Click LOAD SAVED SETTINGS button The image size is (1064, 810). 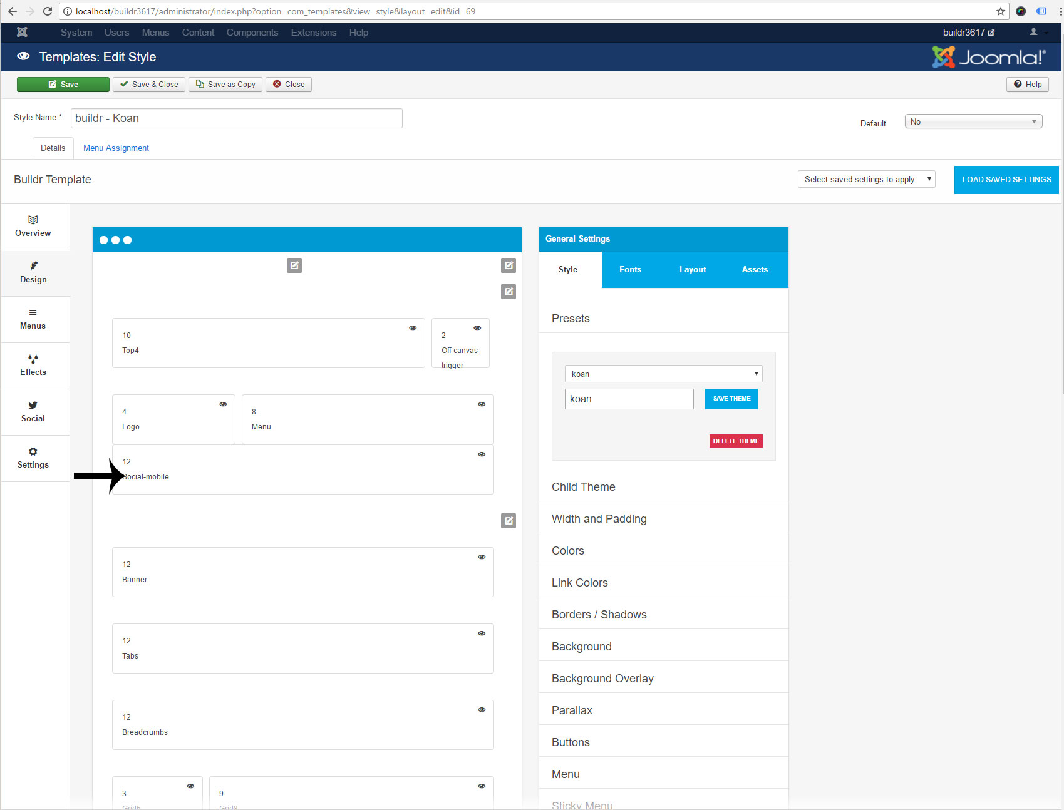tap(1006, 180)
